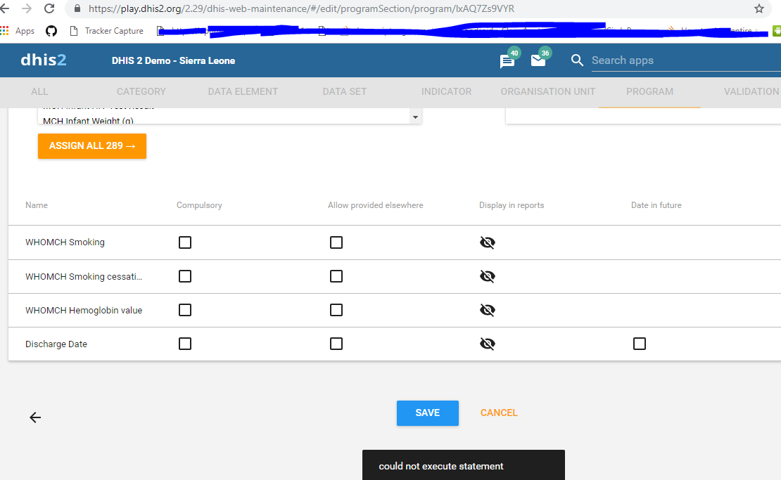Open the DHIS2 messages chat icon
The image size is (781, 480).
507,61
